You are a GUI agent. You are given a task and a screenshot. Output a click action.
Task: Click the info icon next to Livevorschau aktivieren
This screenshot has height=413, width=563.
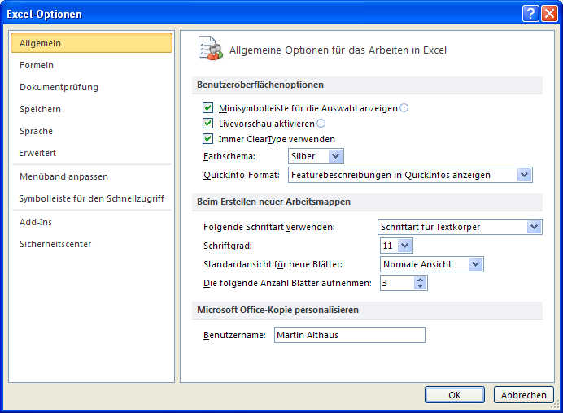click(321, 124)
